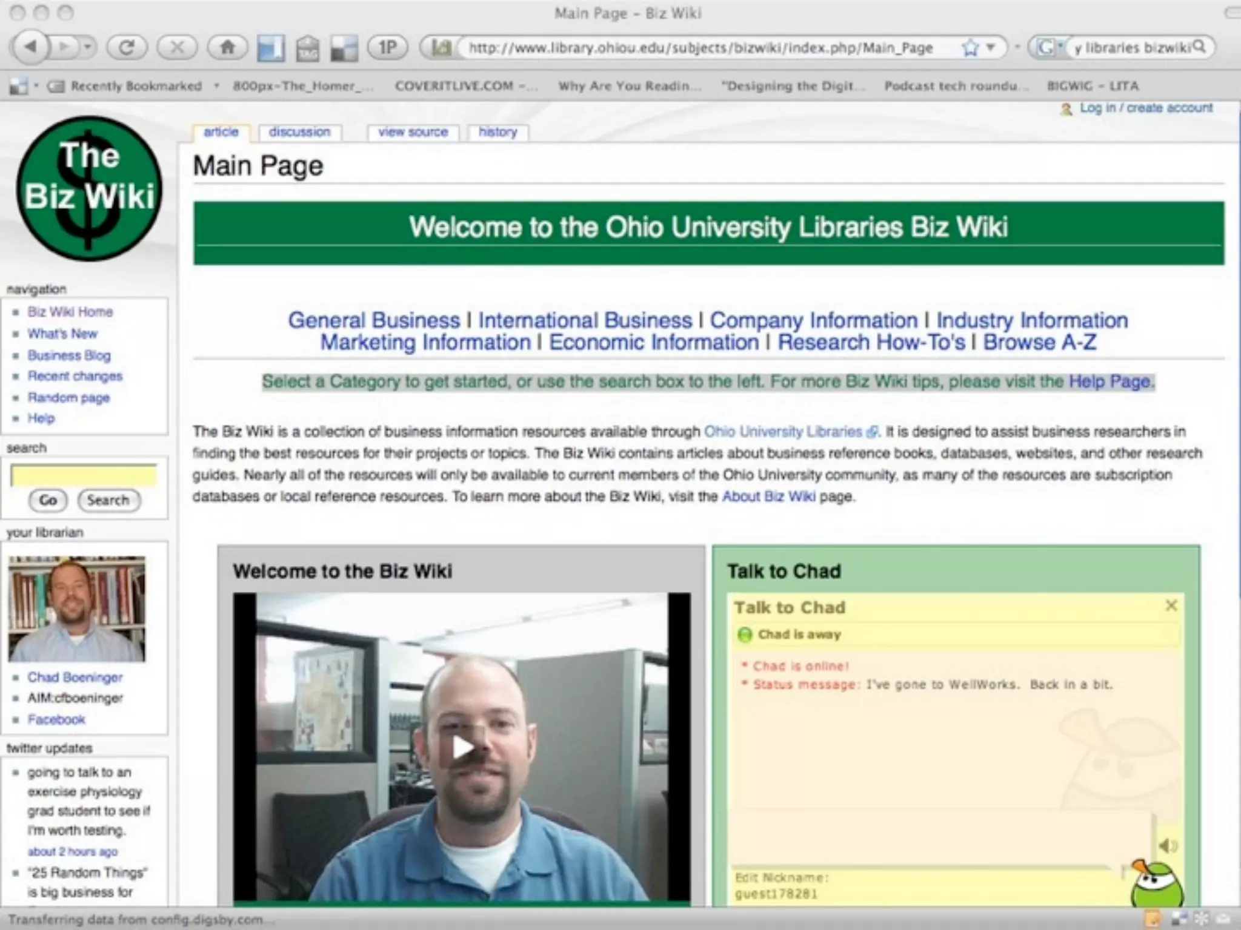Screen dimensions: 1241x930
Task: Click the stop loading X button
Action: 177,47
